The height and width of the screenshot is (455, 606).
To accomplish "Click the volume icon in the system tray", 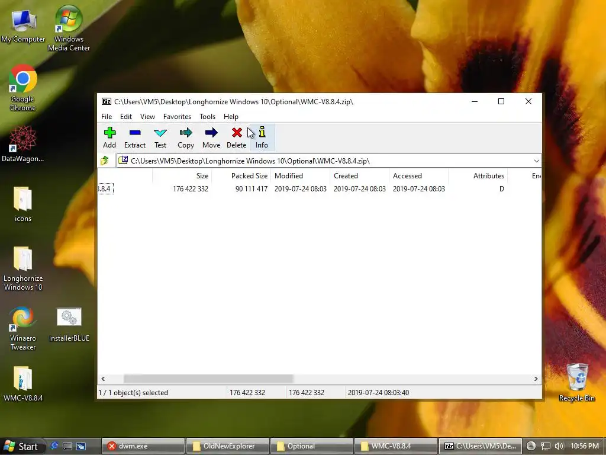I will (559, 446).
